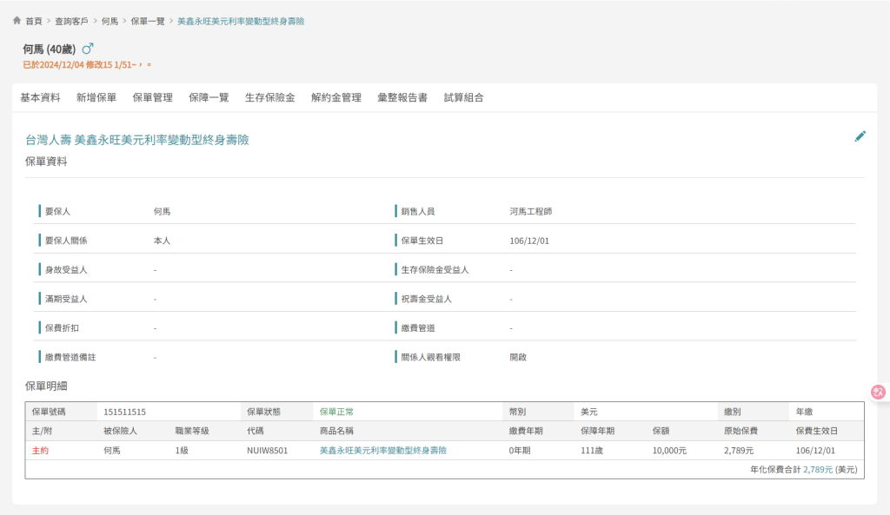The width and height of the screenshot is (890, 515).
Task: Open product link 美鑫永旺美元利率變動型終身壽險 in table
Action: click(382, 451)
